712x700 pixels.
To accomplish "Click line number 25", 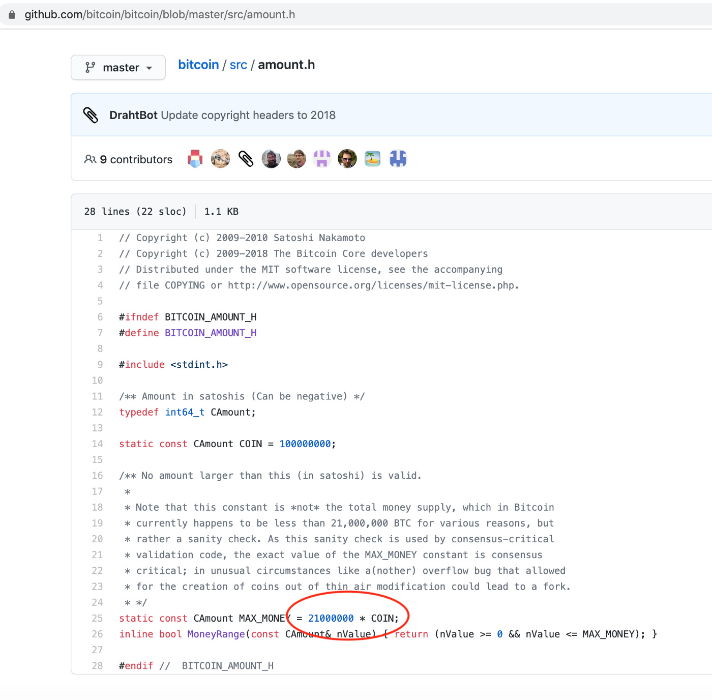I will pyautogui.click(x=97, y=619).
